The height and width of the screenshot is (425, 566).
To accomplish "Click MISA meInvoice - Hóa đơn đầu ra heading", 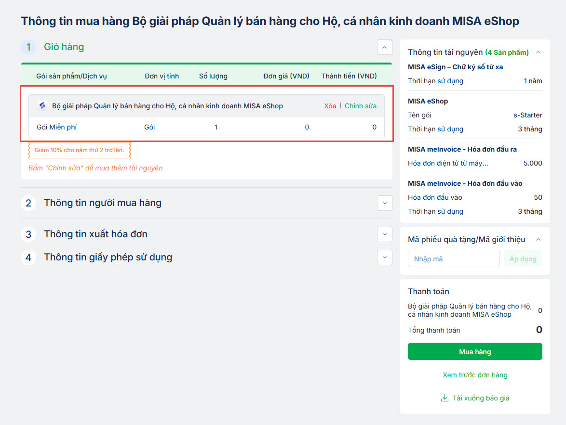I will tap(462, 149).
